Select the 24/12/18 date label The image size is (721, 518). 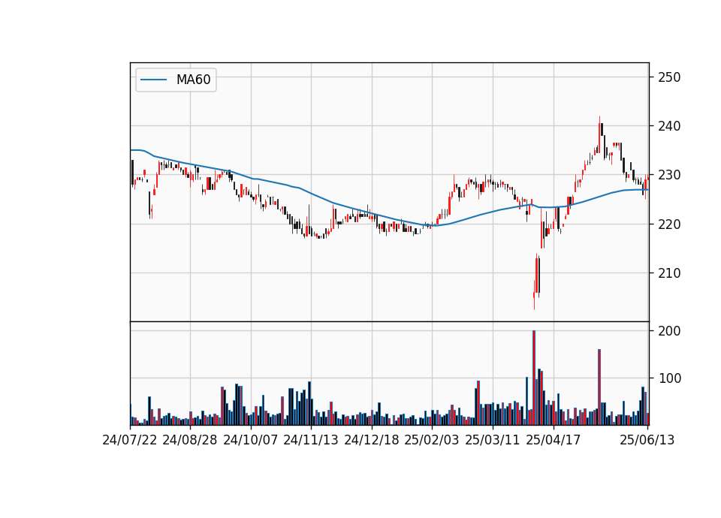tap(372, 440)
